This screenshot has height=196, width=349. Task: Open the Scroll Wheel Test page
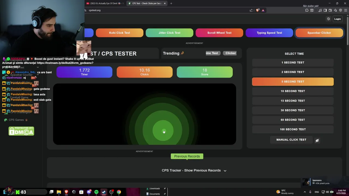tap(219, 33)
